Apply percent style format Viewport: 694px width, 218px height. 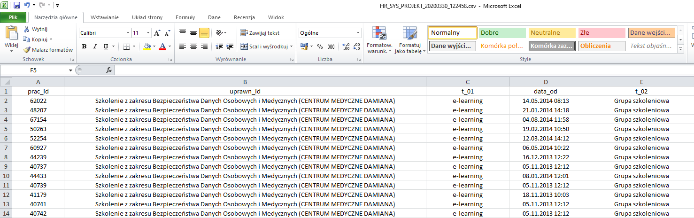(x=320, y=47)
